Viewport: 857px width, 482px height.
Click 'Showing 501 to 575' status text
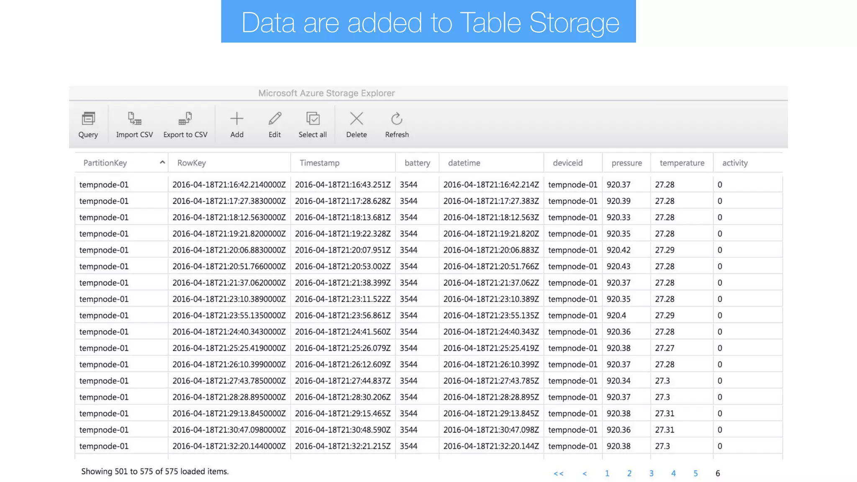[x=155, y=472]
